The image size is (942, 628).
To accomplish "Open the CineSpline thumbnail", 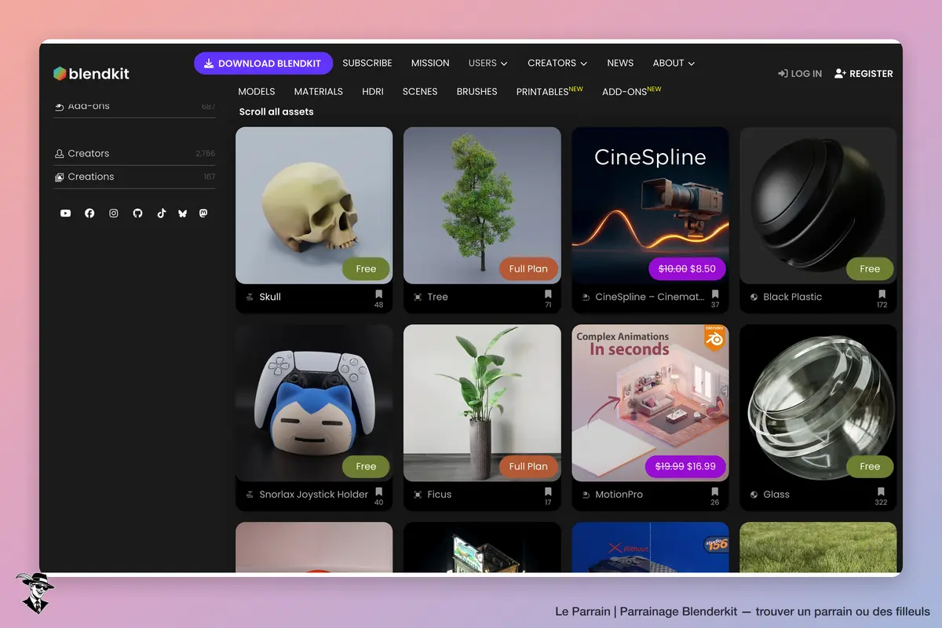I will coord(650,206).
